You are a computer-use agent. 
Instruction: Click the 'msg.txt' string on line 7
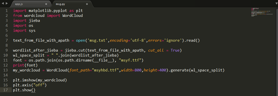point(97,40)
